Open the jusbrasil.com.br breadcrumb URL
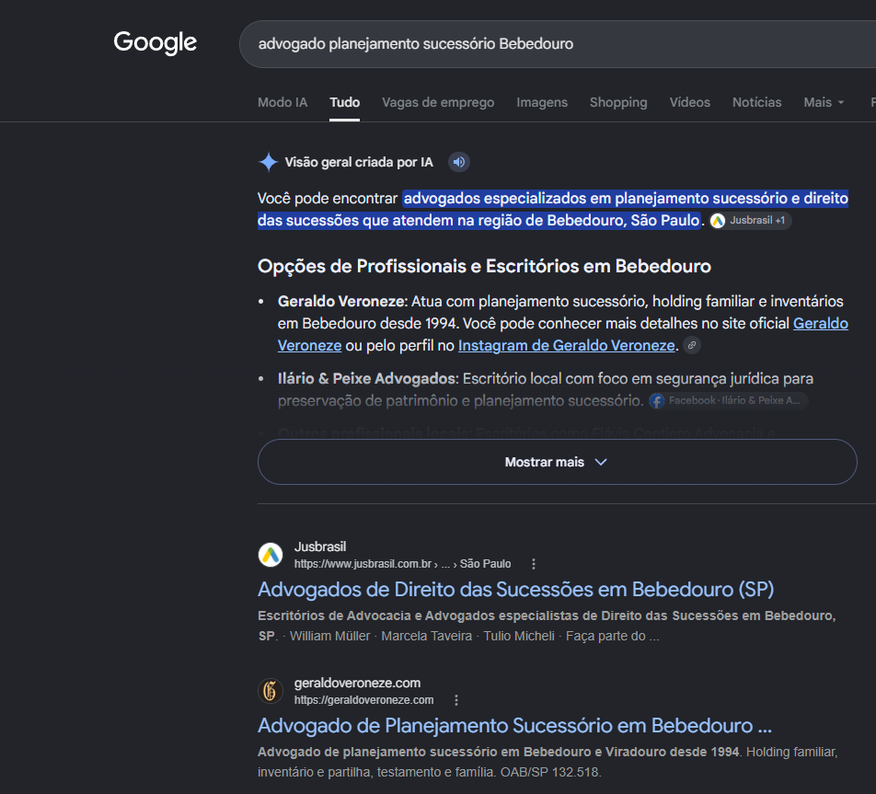 point(402,564)
